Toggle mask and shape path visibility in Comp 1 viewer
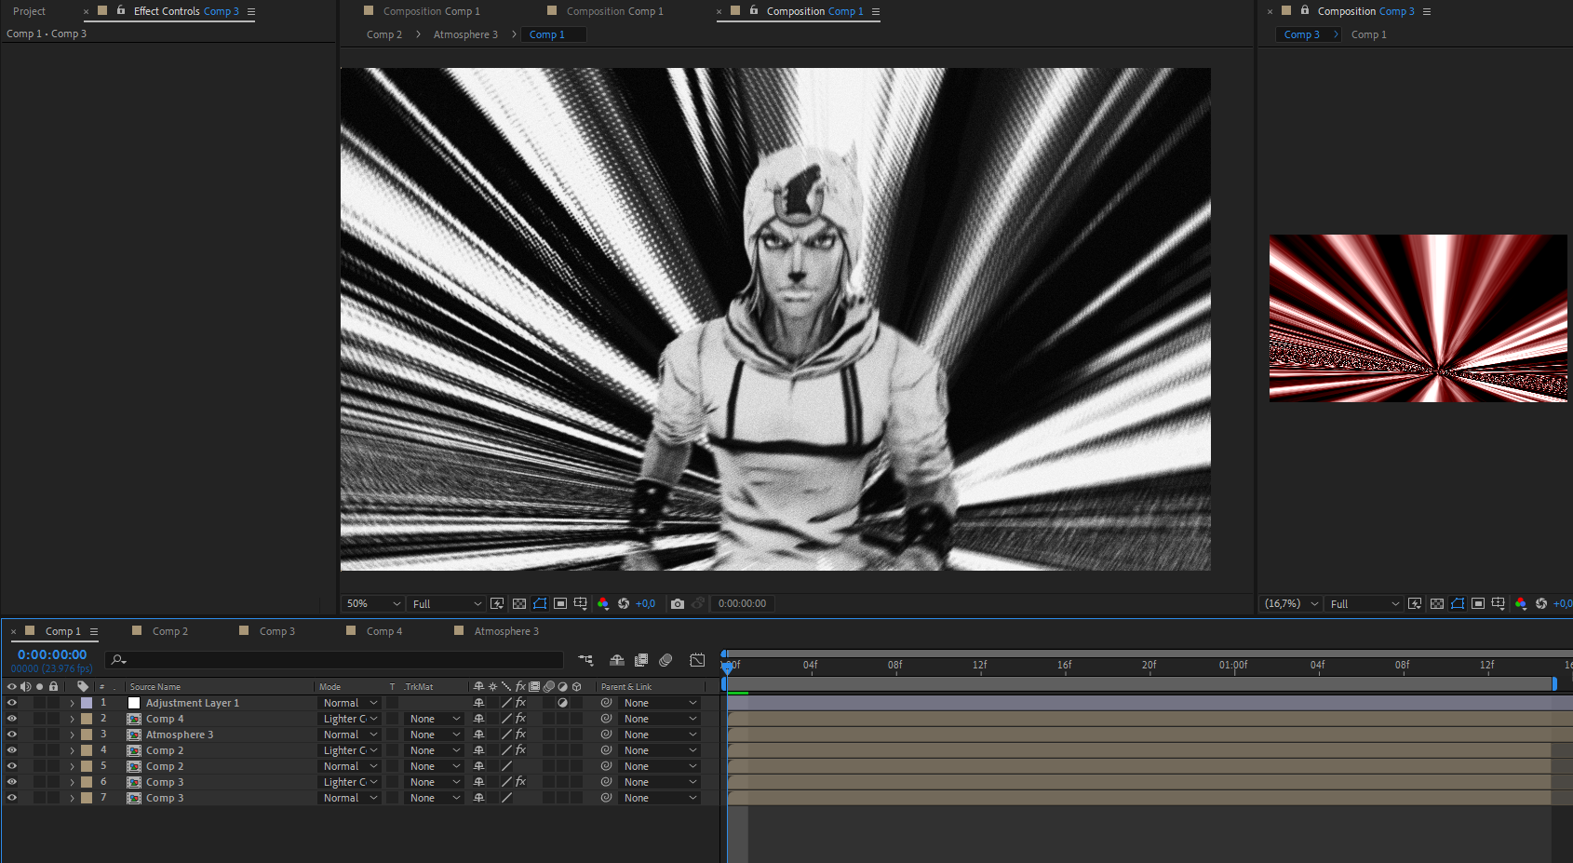 coord(540,603)
